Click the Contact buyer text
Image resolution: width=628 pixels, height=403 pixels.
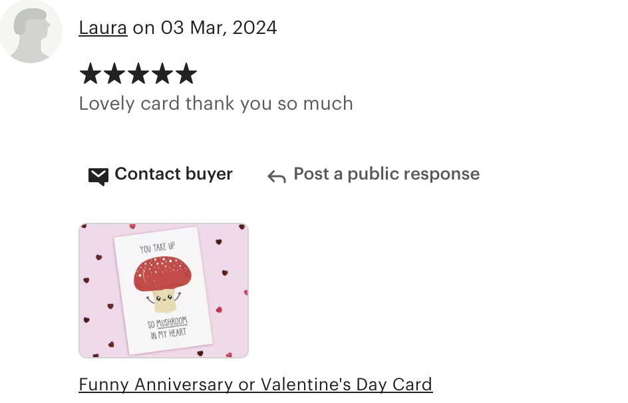click(174, 174)
